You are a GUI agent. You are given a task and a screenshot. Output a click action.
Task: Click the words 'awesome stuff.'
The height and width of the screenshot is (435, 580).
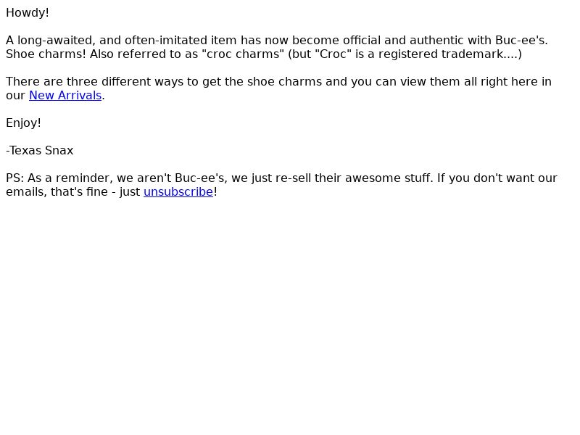[x=389, y=178]
